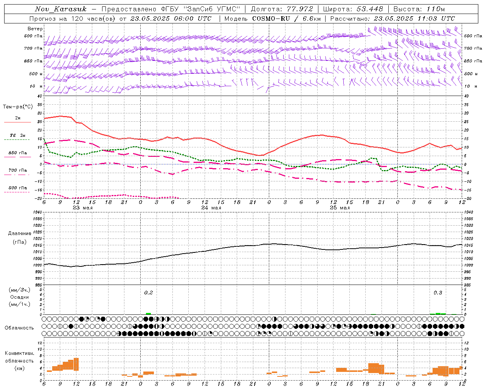Click the 'Td 2м' dew point legend entry
This screenshot has width=484, height=387.
point(18,135)
